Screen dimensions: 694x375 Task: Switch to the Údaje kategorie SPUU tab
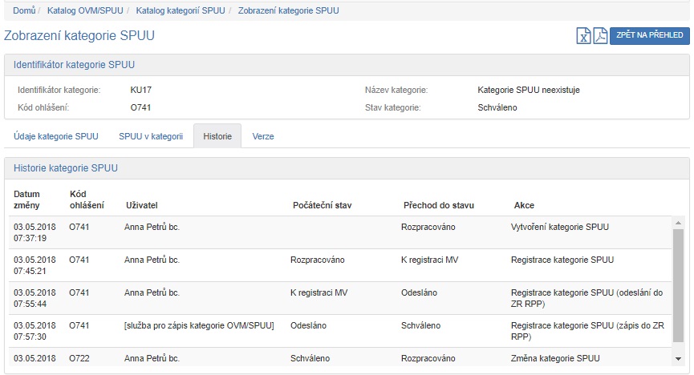click(56, 136)
